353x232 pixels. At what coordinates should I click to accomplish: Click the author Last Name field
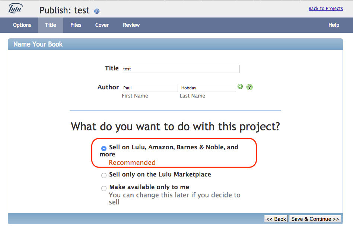[208, 88]
